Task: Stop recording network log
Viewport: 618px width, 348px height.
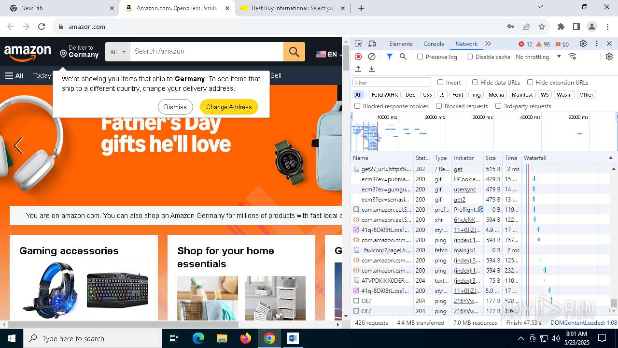Action: pos(358,57)
